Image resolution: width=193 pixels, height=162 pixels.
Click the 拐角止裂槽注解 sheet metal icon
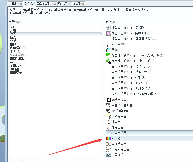click(x=109, y=56)
